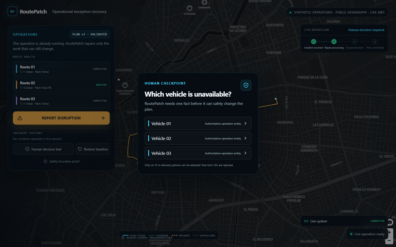Click the shield icon beside Safety boundary proof
396x247 pixels.
[45, 161]
